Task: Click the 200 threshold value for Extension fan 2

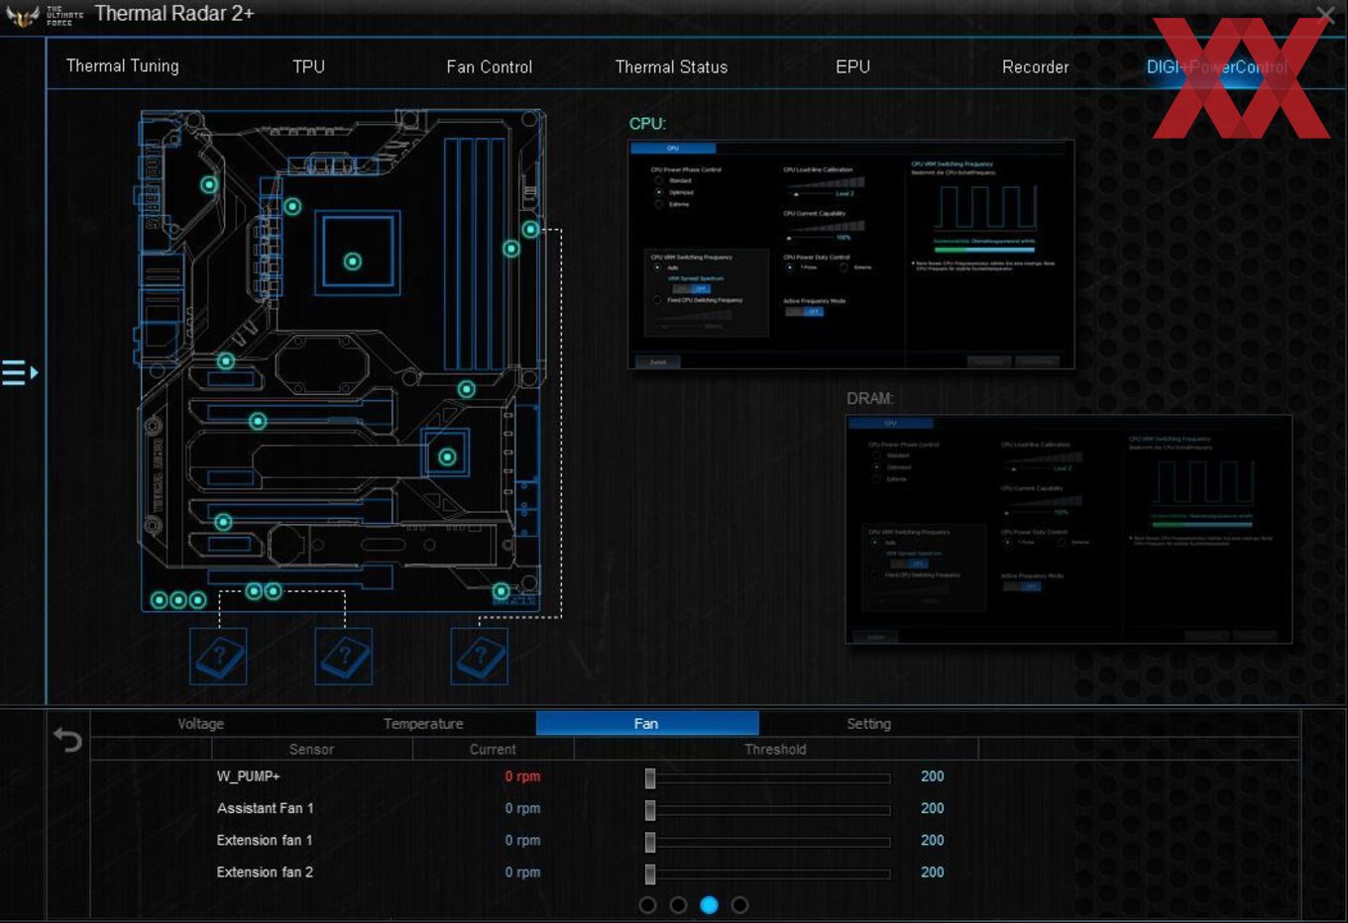Action: (932, 872)
